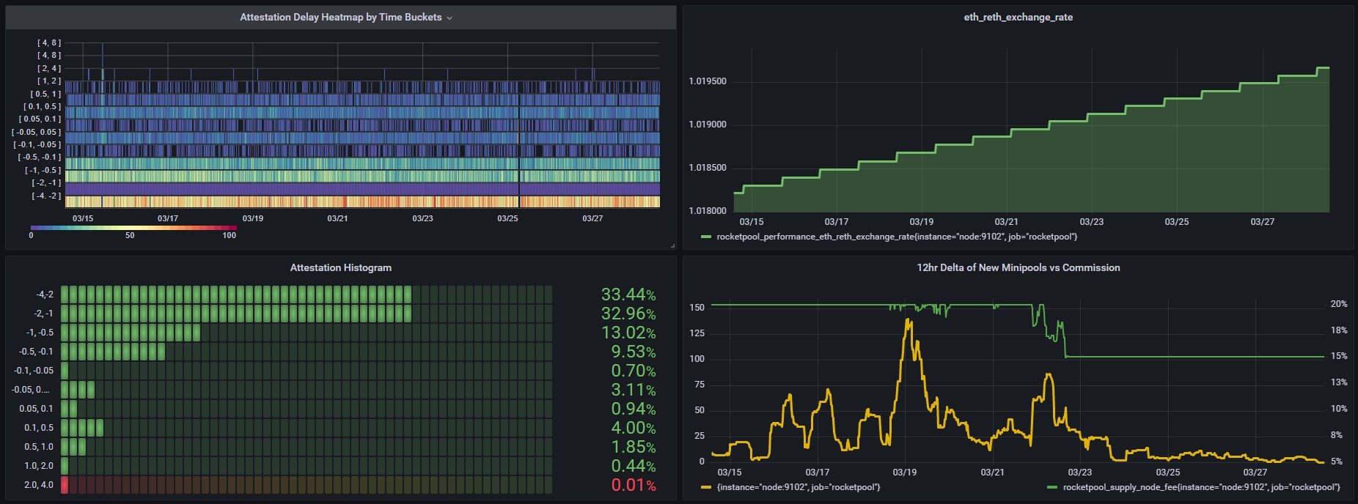Click the [ -4, -2 ] heatmap row
The height and width of the screenshot is (504, 1358).
(362, 201)
